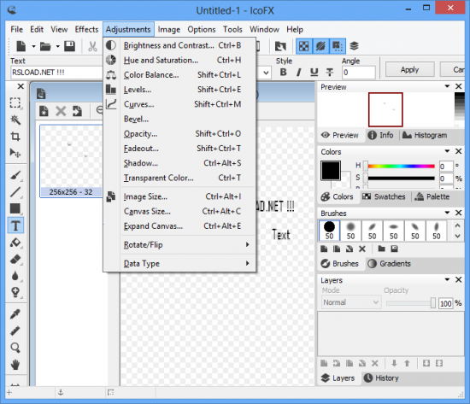Toggle Strikethrough text style
Screen dimensions: 470x404
point(329,73)
